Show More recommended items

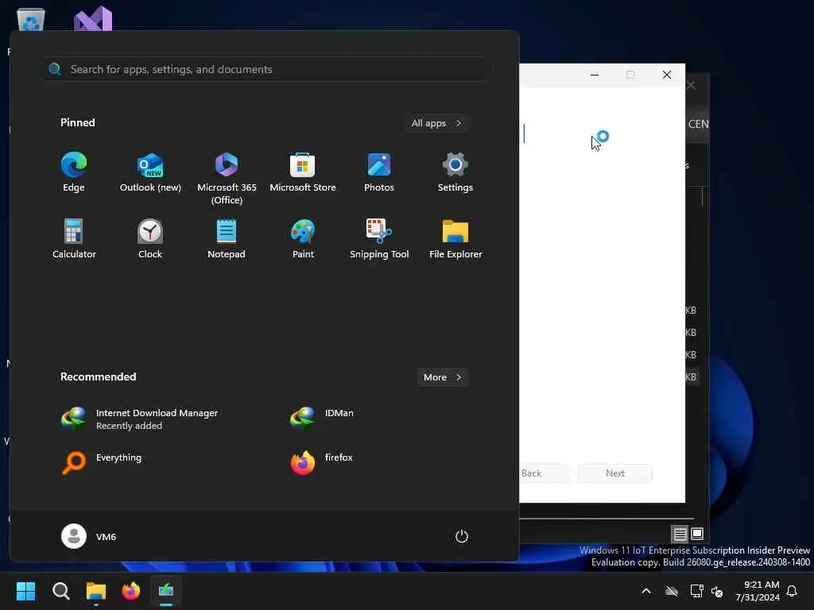coord(442,377)
